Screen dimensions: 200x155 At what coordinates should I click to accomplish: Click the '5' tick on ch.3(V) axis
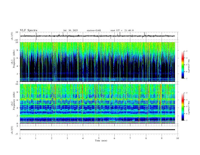click(x=17, y=126)
